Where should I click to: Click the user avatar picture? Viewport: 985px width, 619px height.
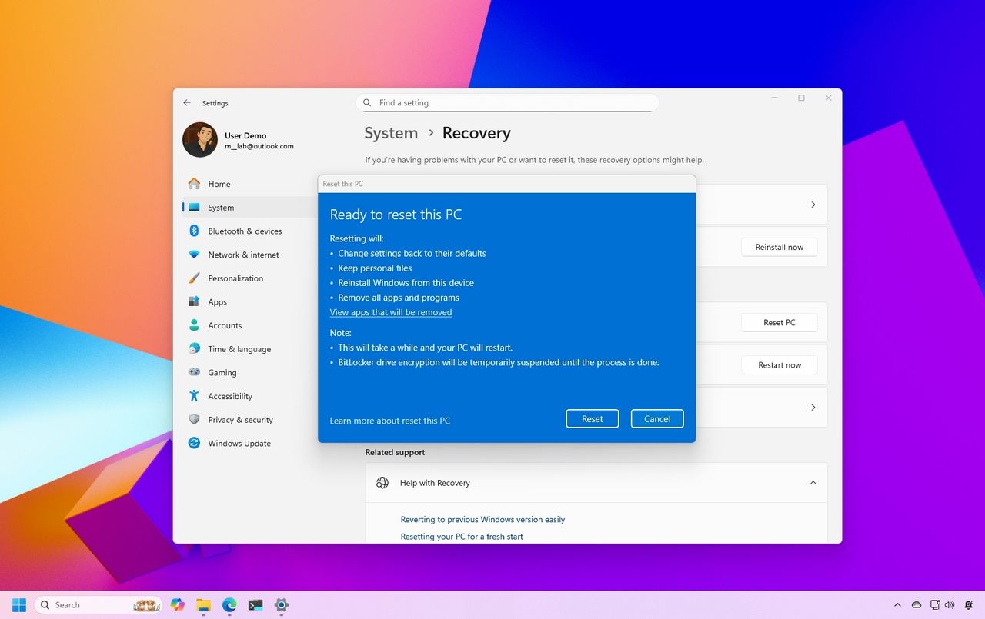point(199,139)
